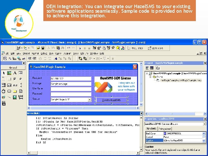This screenshot has height=156, width=208.
Task: Select the Label control tool
Action: coord(15,73)
